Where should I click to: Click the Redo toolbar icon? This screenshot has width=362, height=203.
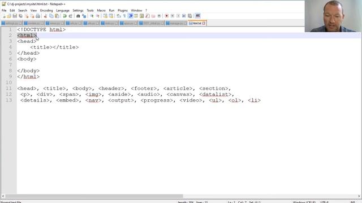(70, 16)
